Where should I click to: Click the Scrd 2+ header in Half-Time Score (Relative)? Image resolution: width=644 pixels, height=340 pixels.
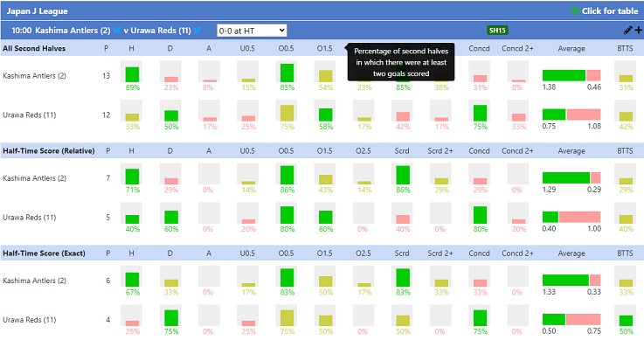click(440, 150)
